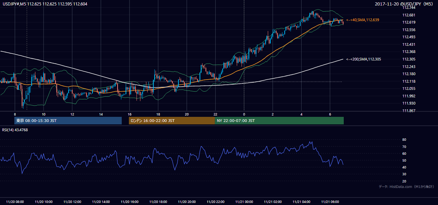The image size is (438, 205).
Task: Select the Tokyo 08:00-15:30 JST session bar
Action: tap(68, 121)
